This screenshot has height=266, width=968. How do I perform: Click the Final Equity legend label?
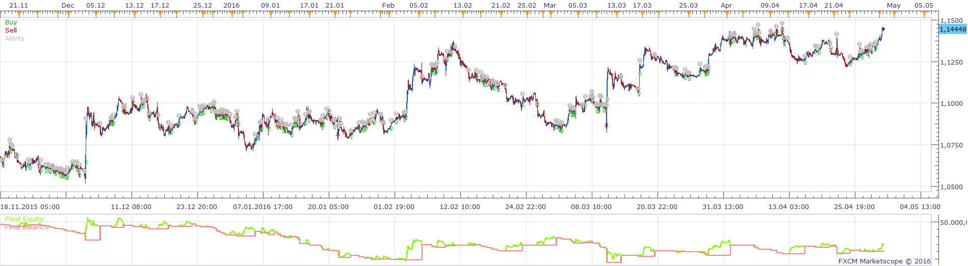click(24, 219)
